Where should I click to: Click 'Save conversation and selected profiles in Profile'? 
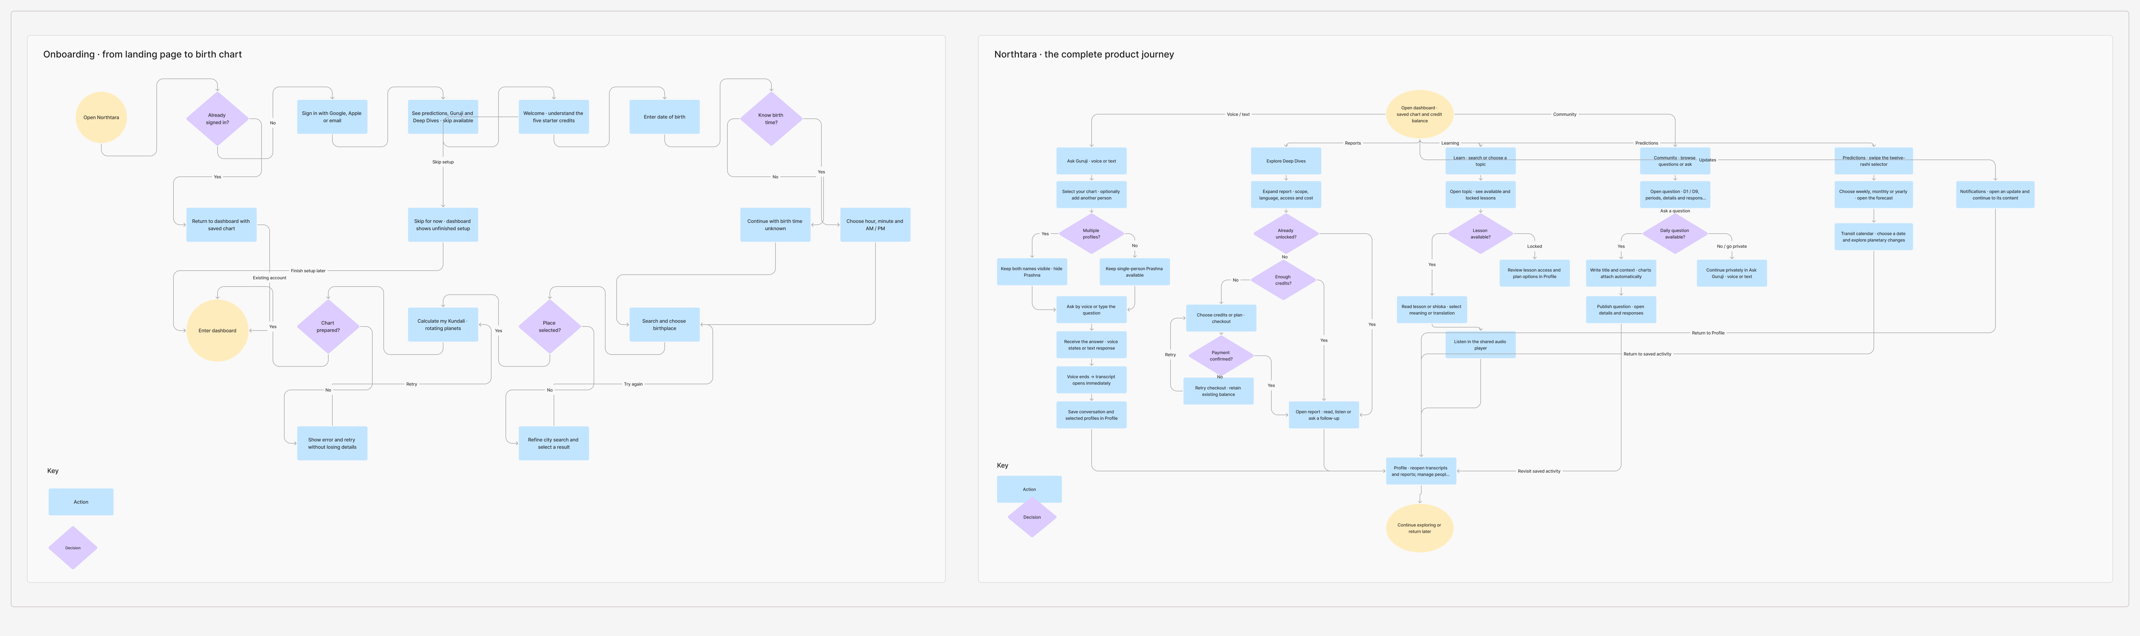click(1092, 415)
